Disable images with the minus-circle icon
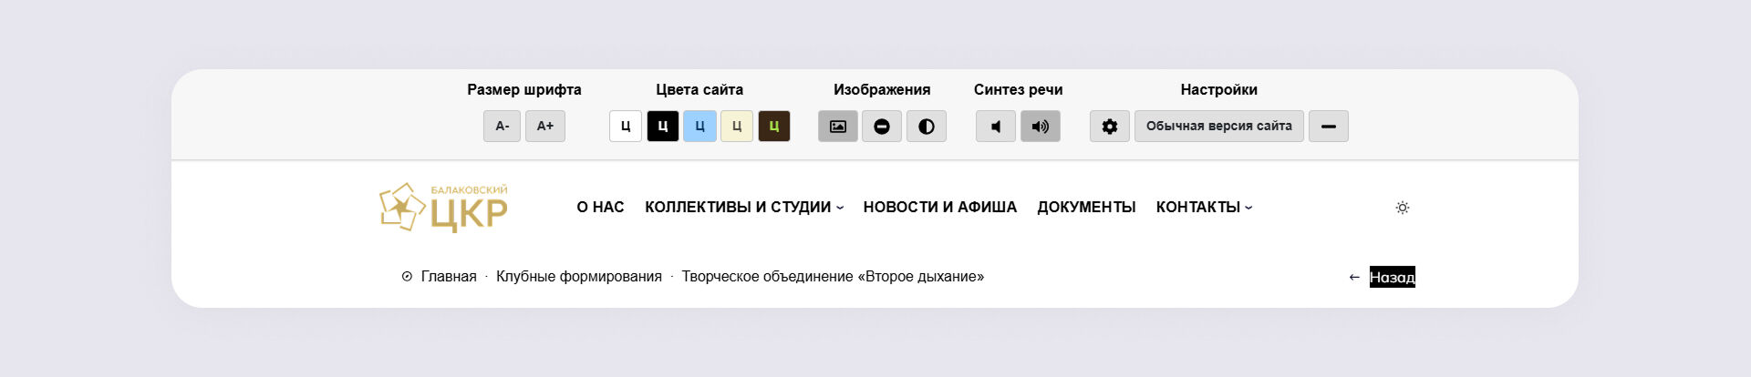 click(x=882, y=127)
